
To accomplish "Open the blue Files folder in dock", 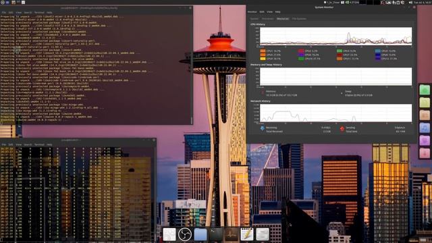I will (200, 235).
